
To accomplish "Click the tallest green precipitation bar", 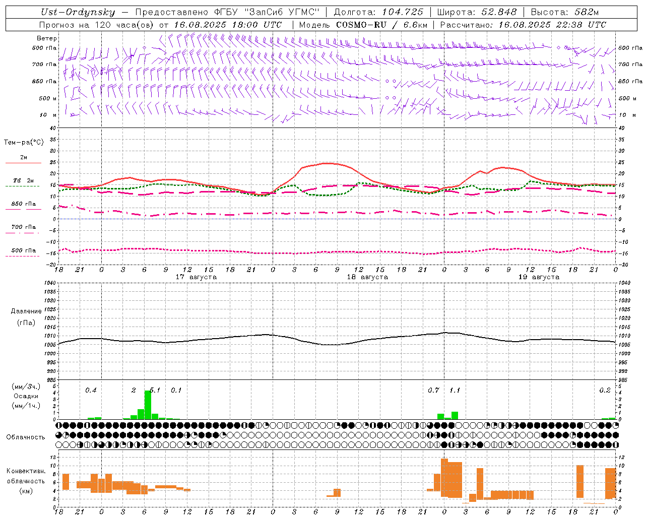I will point(148,405).
